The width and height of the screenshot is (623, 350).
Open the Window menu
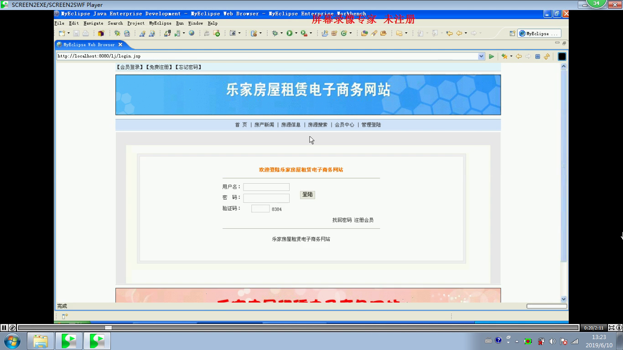click(x=196, y=23)
